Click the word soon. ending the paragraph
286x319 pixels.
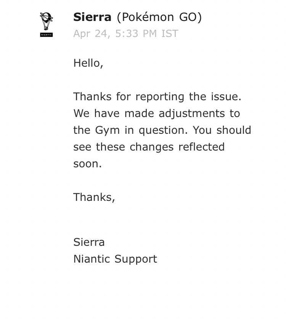coord(87,164)
